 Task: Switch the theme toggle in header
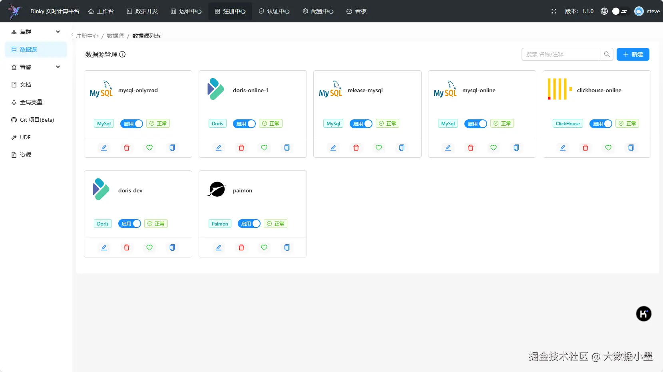coord(620,11)
